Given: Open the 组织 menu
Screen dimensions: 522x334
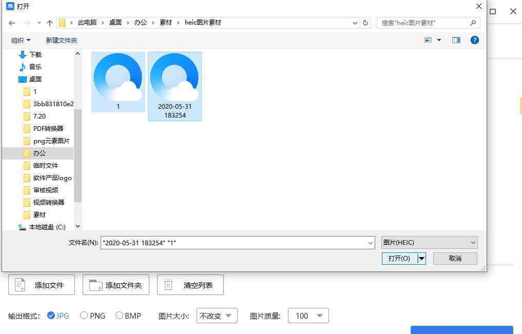Looking at the screenshot, I should (21, 40).
